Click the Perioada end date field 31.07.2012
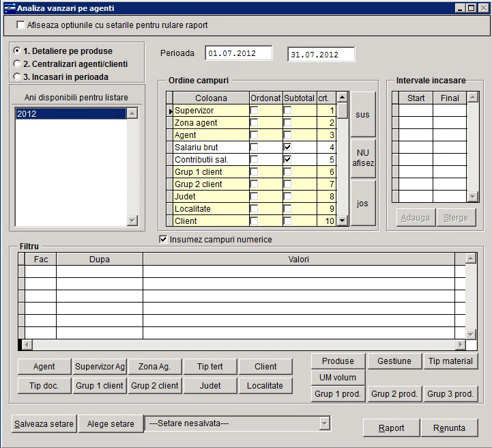The width and height of the screenshot is (492, 448). click(321, 55)
